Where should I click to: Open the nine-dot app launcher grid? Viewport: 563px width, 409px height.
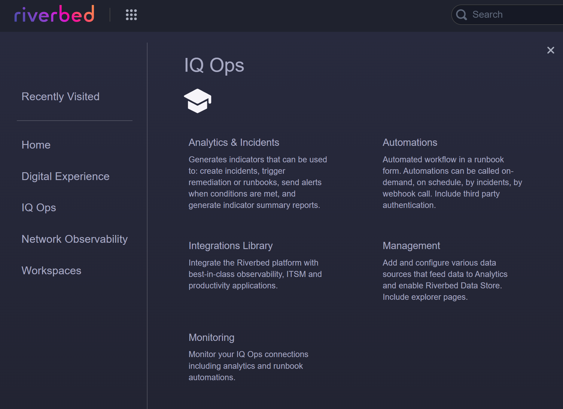pyautogui.click(x=131, y=15)
